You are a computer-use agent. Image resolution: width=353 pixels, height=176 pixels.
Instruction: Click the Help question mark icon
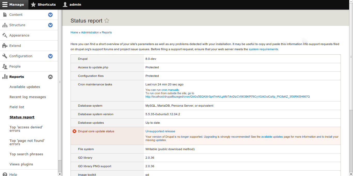pyautogui.click(x=5, y=174)
